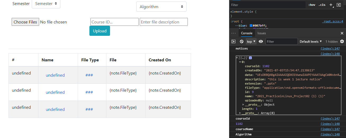Click the Upload button
The width and height of the screenshot is (346, 138).
[x=100, y=31]
